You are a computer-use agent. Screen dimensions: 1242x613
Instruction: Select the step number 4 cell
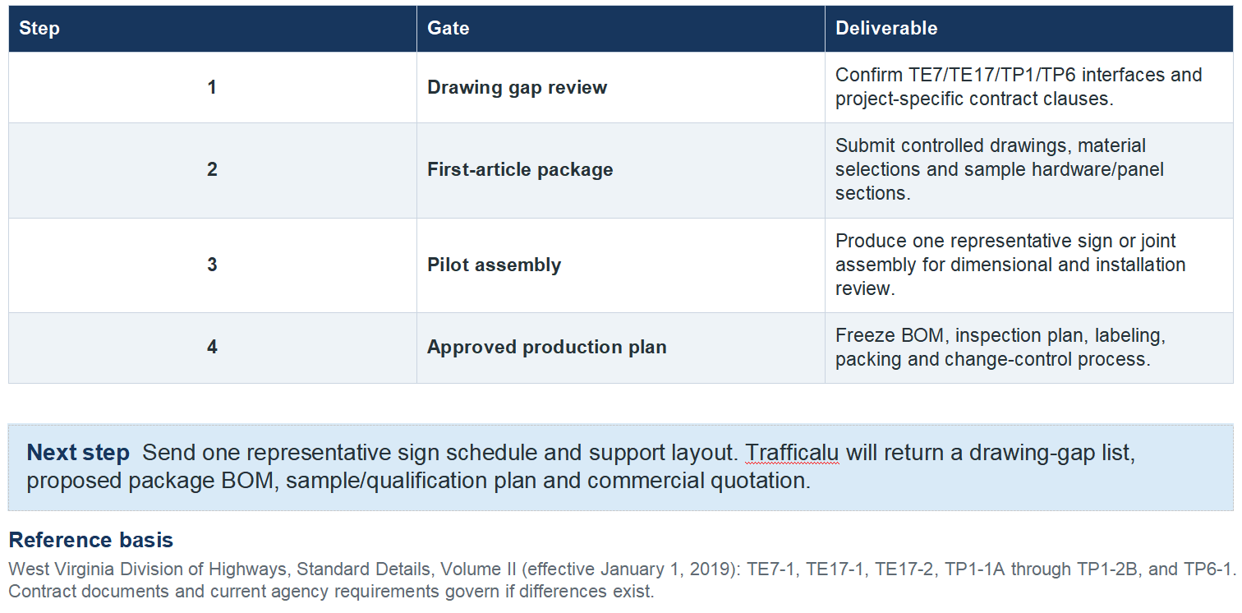(213, 348)
